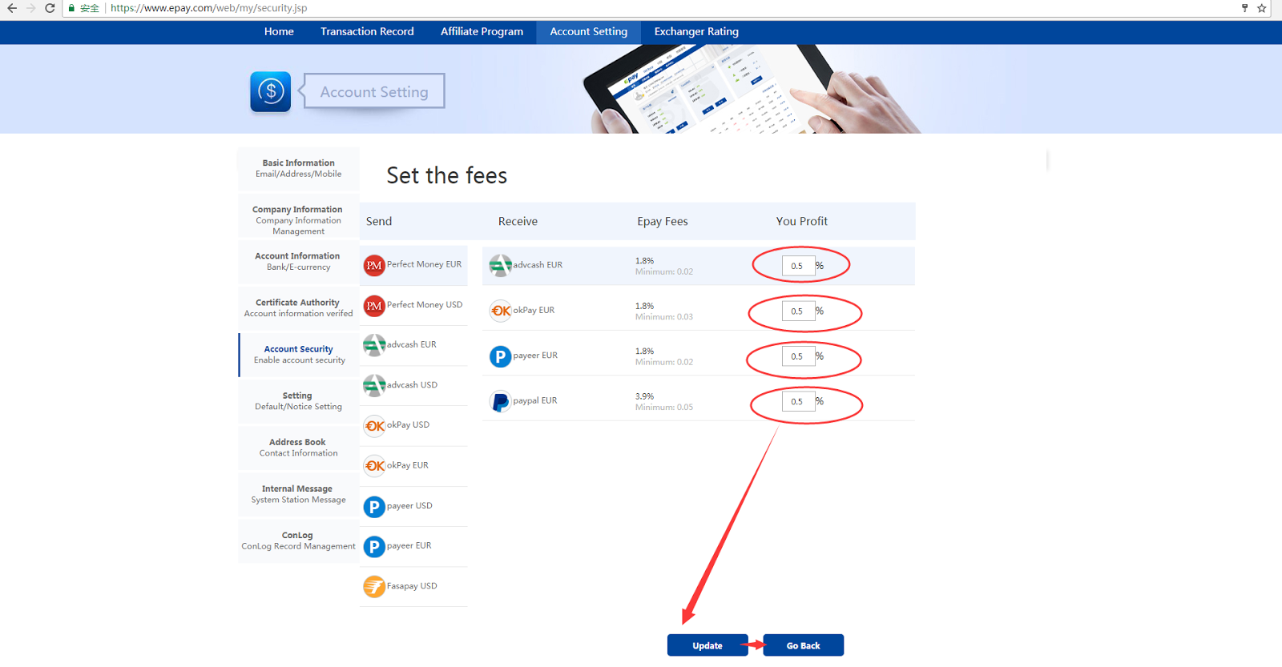1282x667 pixels.
Task: Click the Set the fees heading
Action: (x=447, y=175)
